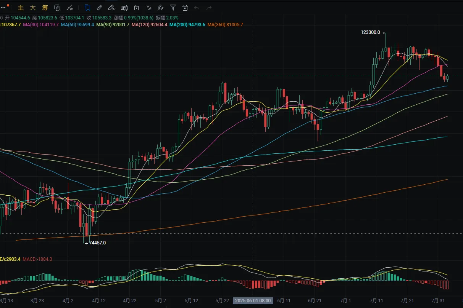The height and width of the screenshot is (308, 463).
Task: Select the pencil freehand draw tool
Action: click(111, 8)
